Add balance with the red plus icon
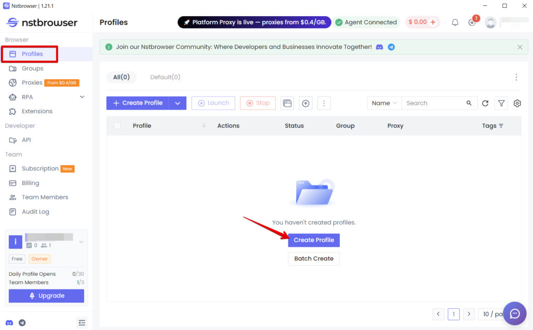This screenshot has width=533, height=330. point(433,22)
